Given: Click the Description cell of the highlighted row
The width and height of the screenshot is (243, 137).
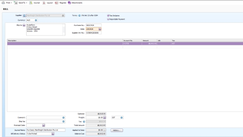Looking at the screenshot, I should tap(65, 44).
